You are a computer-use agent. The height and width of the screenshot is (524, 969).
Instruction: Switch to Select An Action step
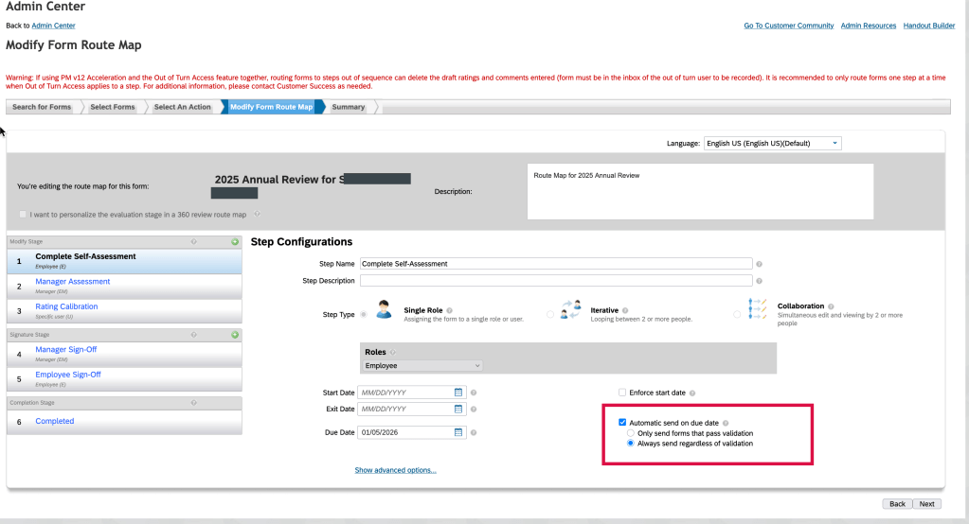click(x=182, y=107)
